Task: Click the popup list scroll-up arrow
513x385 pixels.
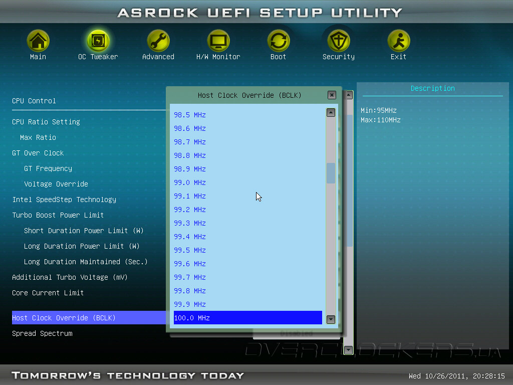Action: tap(331, 113)
